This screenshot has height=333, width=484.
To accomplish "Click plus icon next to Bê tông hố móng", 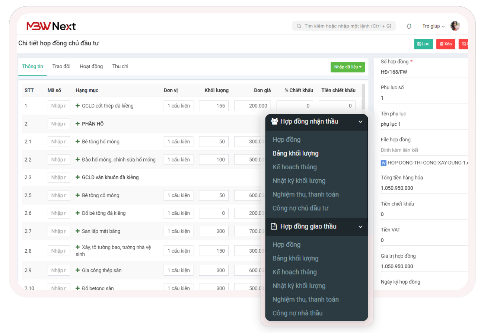I will pos(78,142).
